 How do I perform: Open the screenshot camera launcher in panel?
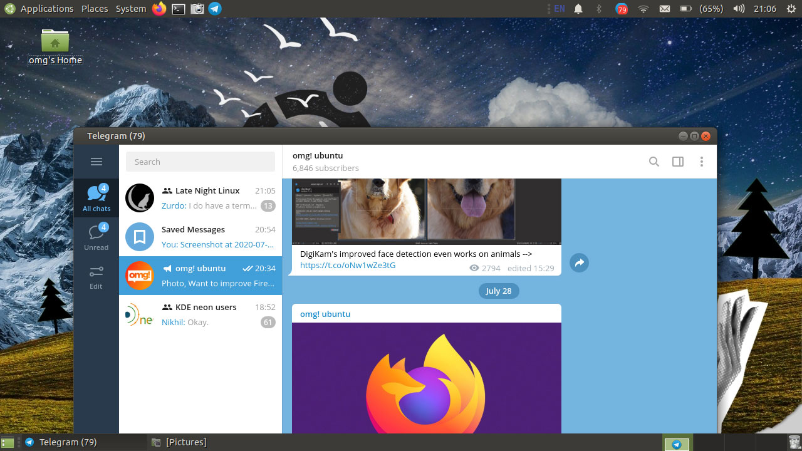pyautogui.click(x=197, y=9)
